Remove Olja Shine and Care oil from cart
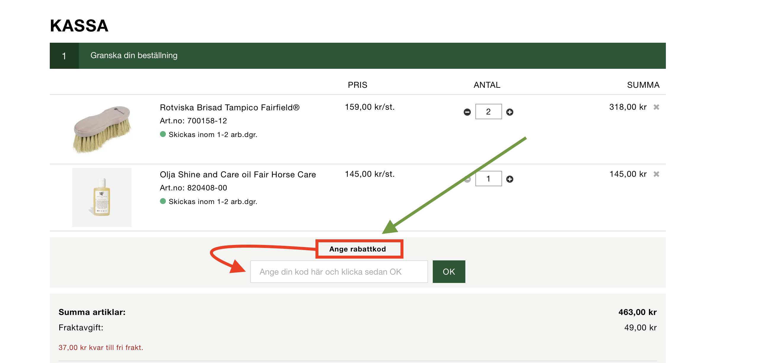The height and width of the screenshot is (363, 766). click(x=656, y=174)
